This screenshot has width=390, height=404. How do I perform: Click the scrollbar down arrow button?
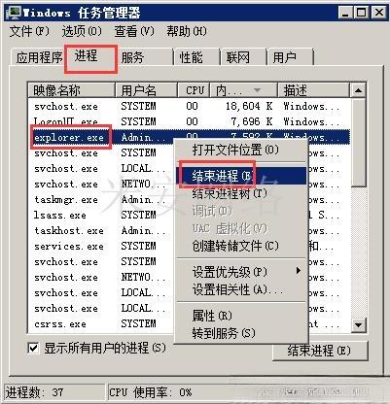(359, 324)
